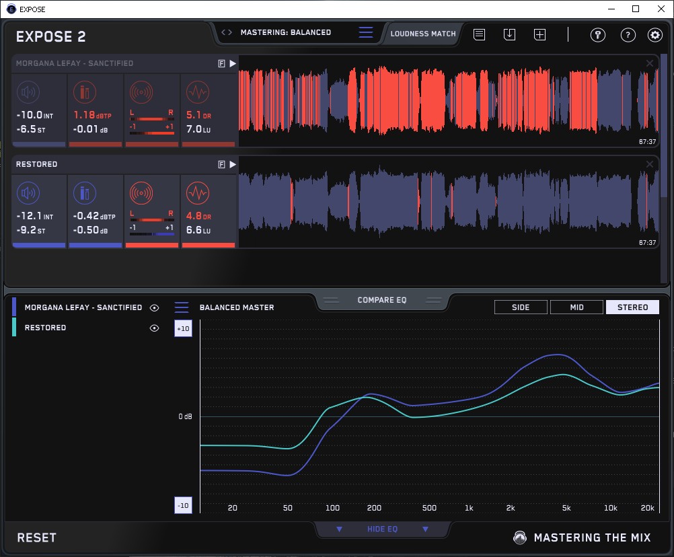Click the track list vertical scrollbar
The height and width of the screenshot is (557, 674).
pyautogui.click(x=665, y=126)
